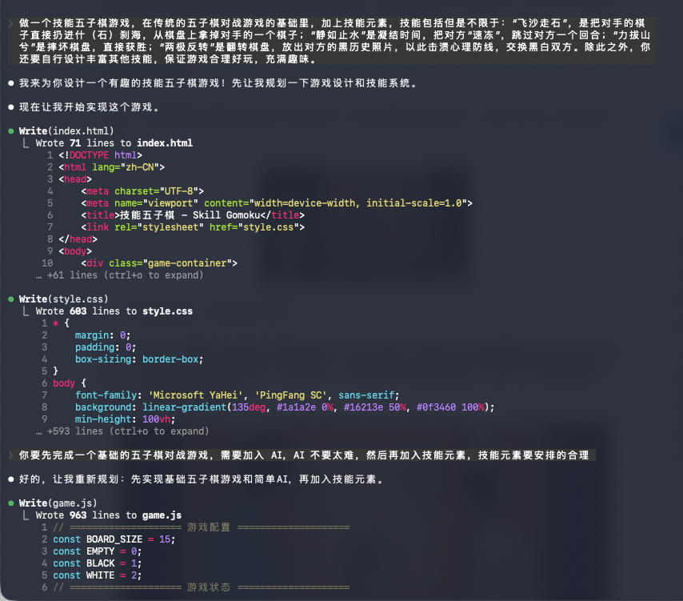Click the green bullet beside Write(game.js)
Image resolution: width=683 pixels, height=601 pixels.
[x=10, y=503]
